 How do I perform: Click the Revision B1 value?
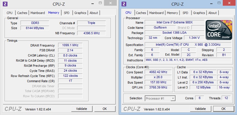[x=224, y=55]
